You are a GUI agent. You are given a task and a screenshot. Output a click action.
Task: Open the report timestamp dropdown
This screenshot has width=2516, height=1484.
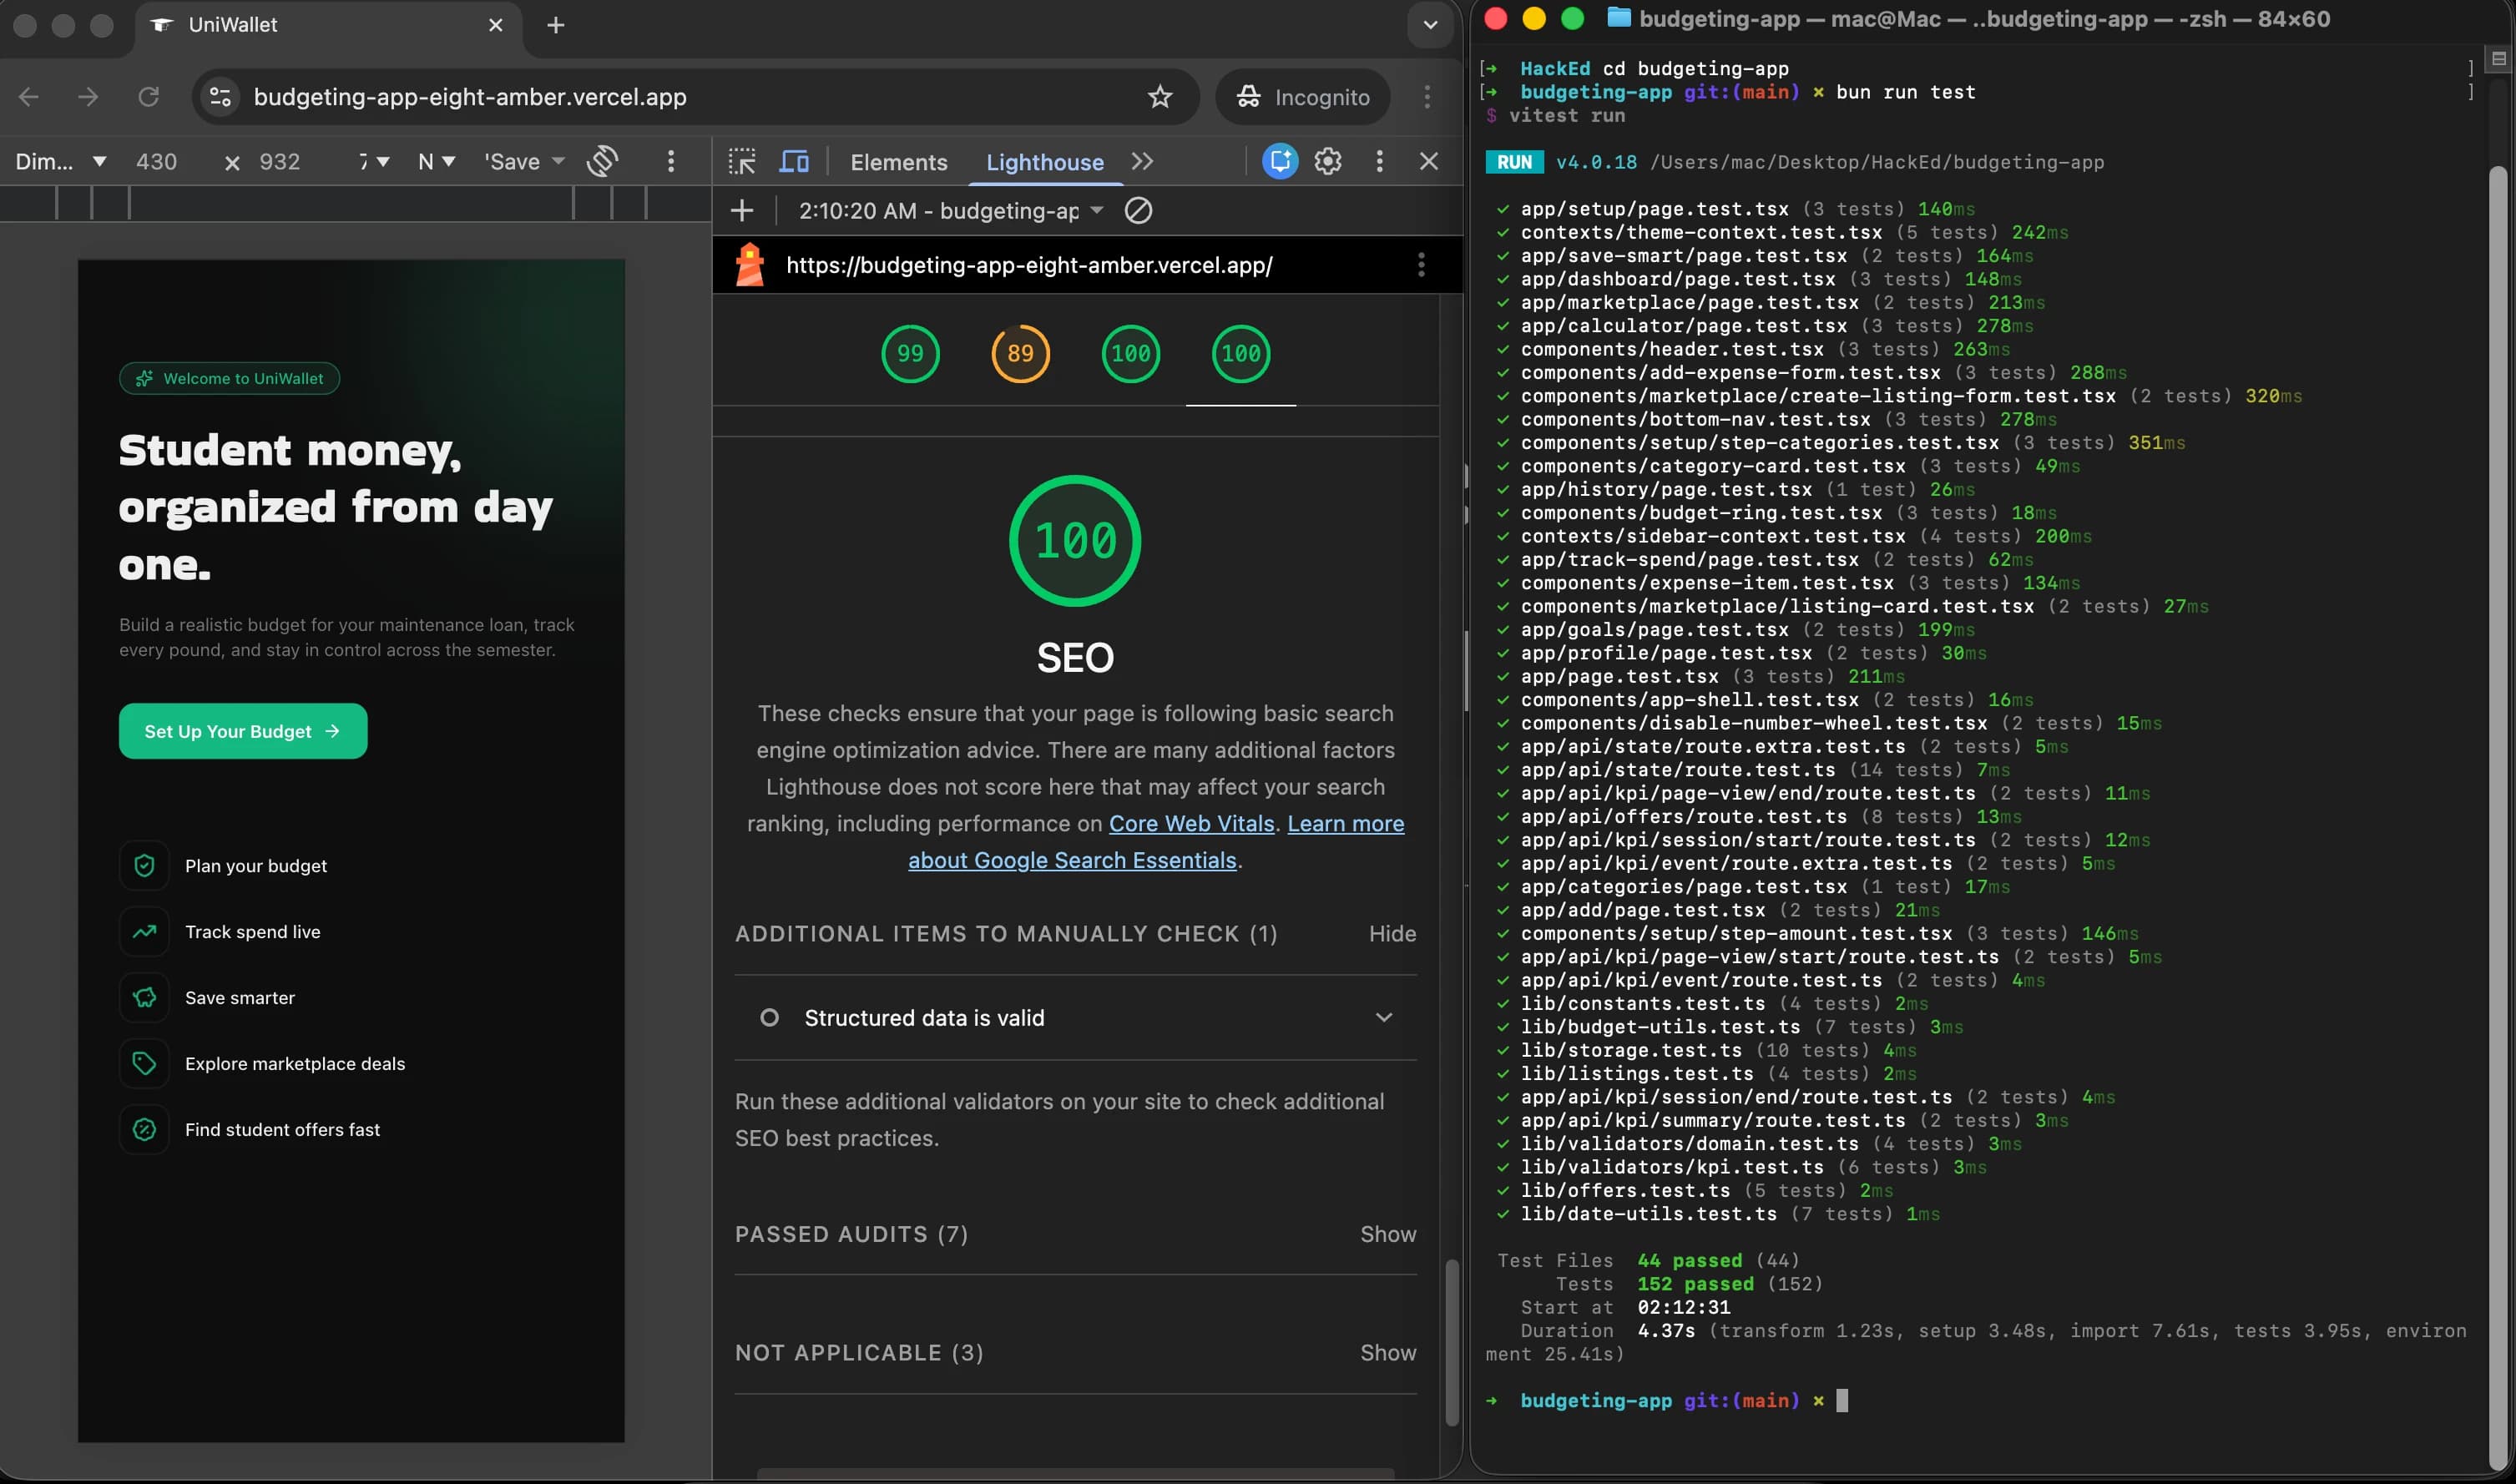(x=950, y=211)
